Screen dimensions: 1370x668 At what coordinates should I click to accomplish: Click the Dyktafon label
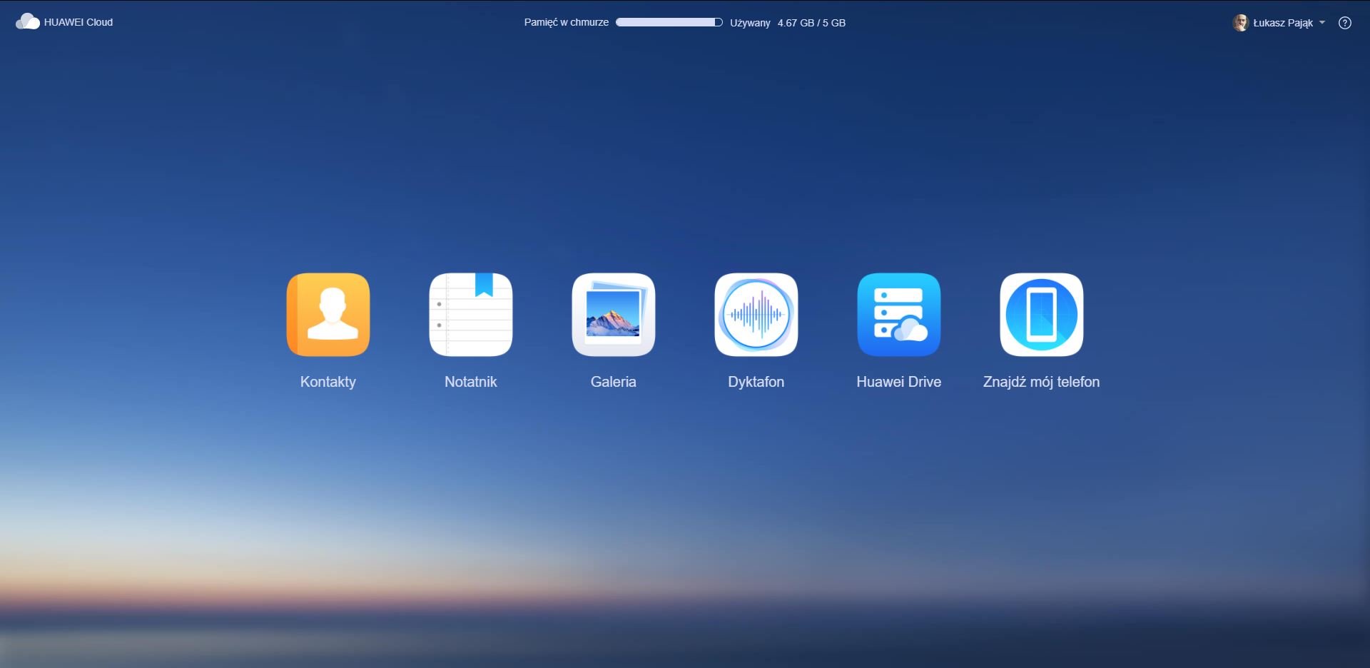(756, 382)
